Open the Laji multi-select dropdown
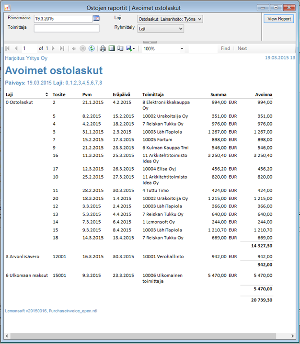 click(170, 19)
